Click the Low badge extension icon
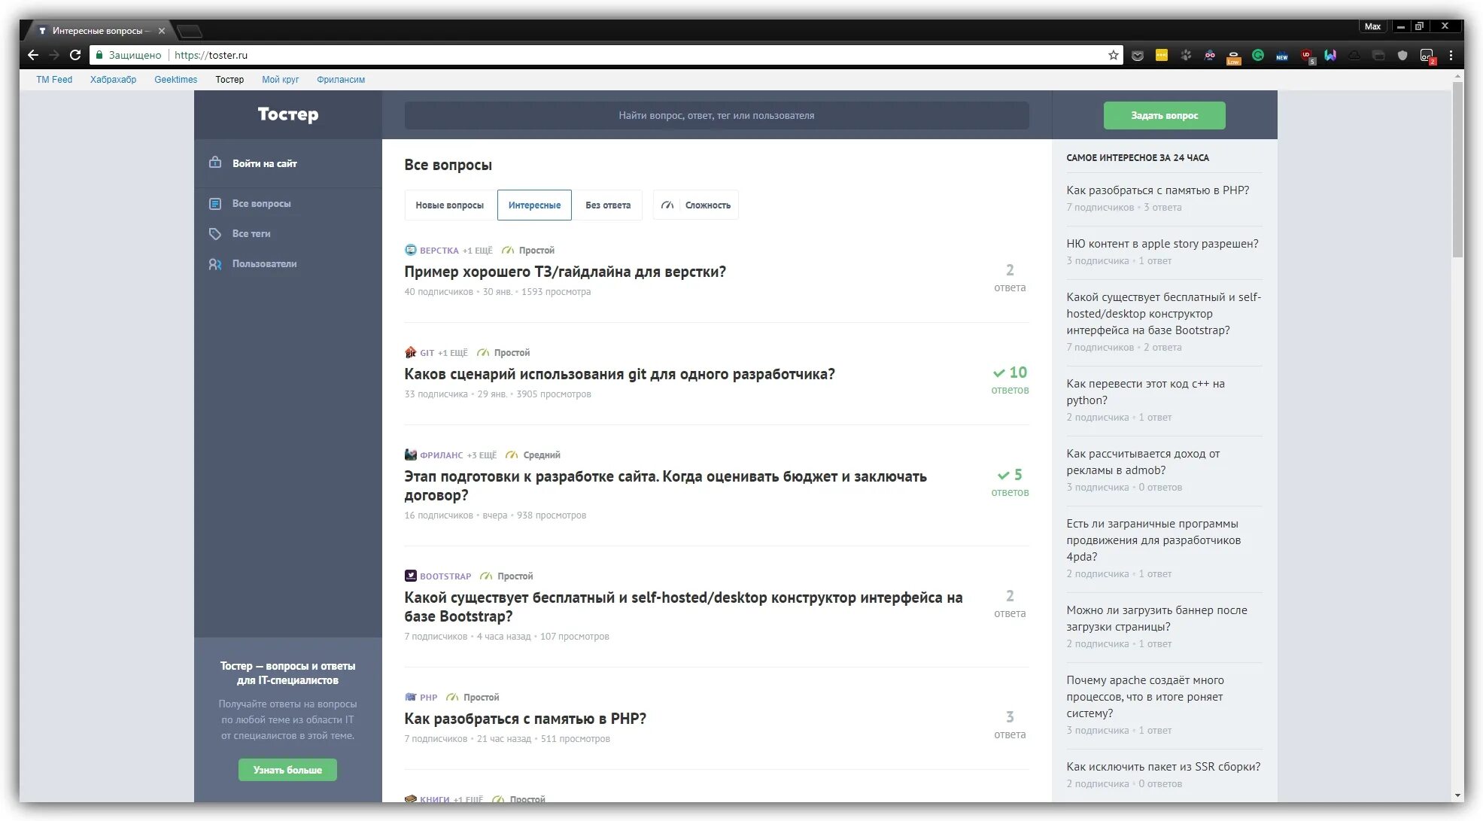 pyautogui.click(x=1233, y=56)
